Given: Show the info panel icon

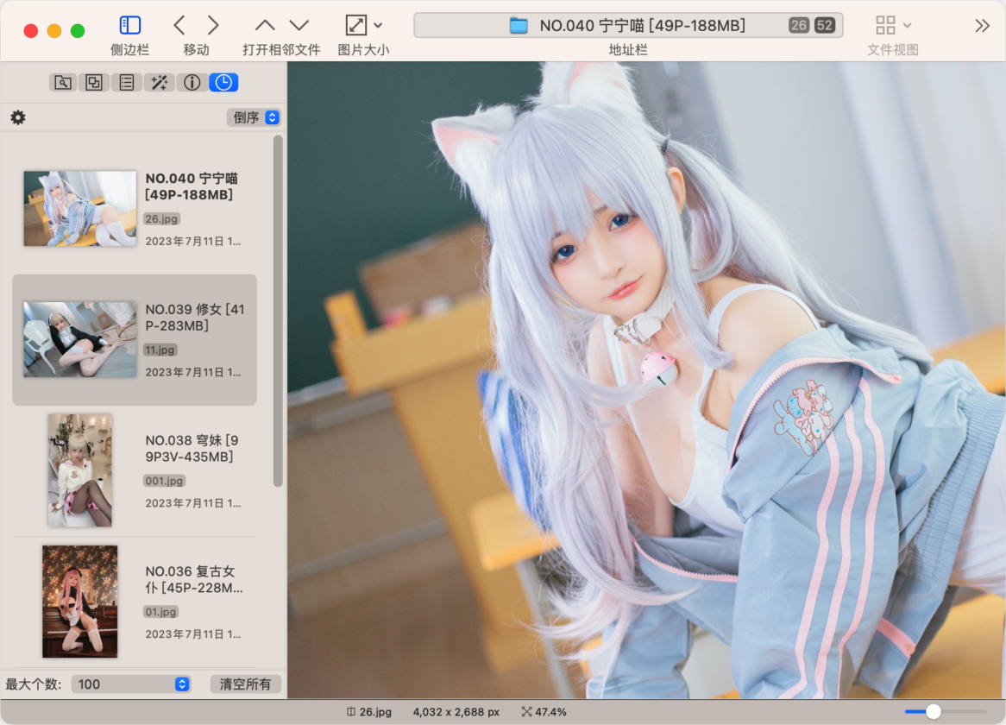Looking at the screenshot, I should pyautogui.click(x=192, y=83).
